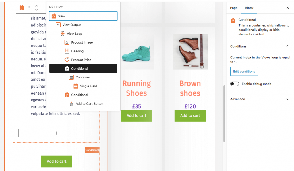
Task: Move the block up with the arrow
Action: (36, 6)
